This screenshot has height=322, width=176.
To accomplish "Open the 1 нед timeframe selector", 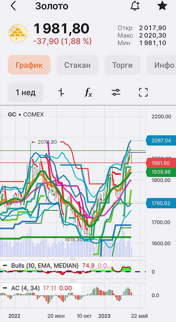I will 26,92.
